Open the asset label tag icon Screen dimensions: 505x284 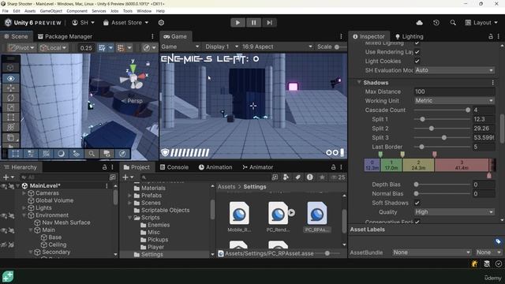click(498, 241)
